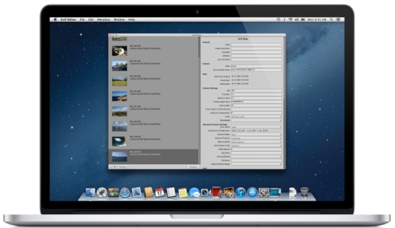Click volume speaker icon in menu bar
Screen dimensions: 395x228
click(x=296, y=19)
